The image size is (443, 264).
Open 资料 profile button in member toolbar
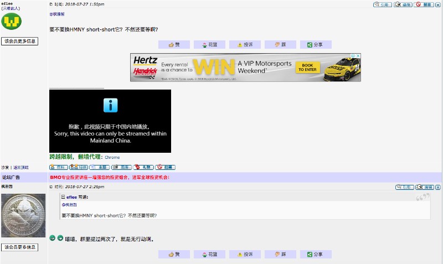click(x=58, y=167)
